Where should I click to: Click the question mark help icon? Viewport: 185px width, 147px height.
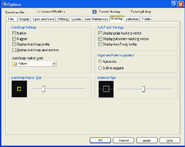(174, 4)
